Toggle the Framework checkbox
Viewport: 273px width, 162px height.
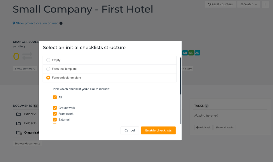point(55,114)
